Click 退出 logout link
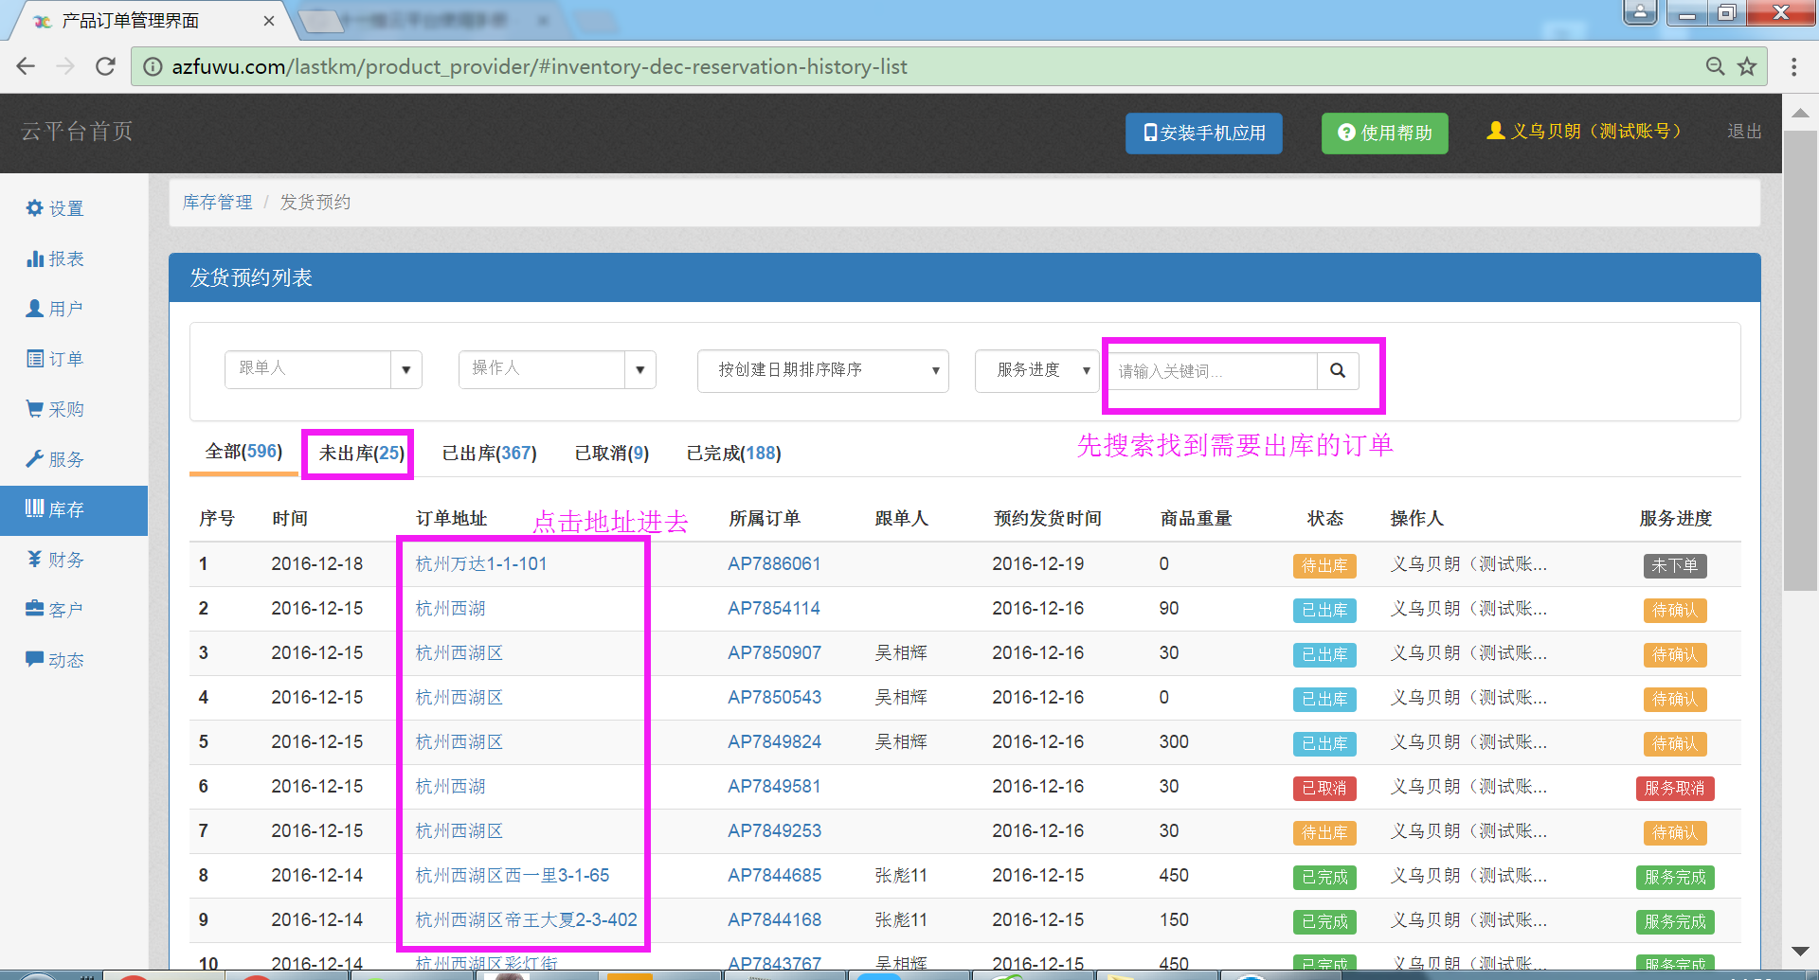The width and height of the screenshot is (1819, 980). (1744, 131)
